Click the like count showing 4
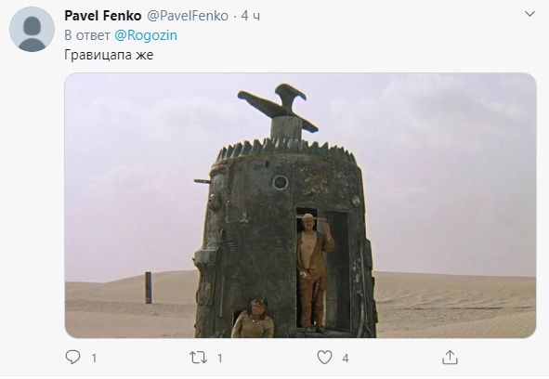This screenshot has width=549, height=379. click(346, 358)
